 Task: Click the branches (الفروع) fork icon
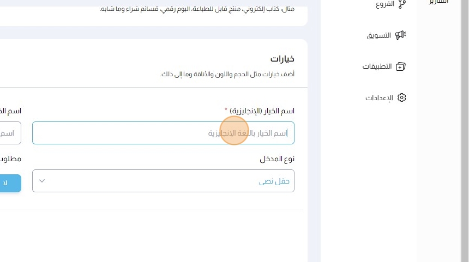click(x=402, y=4)
